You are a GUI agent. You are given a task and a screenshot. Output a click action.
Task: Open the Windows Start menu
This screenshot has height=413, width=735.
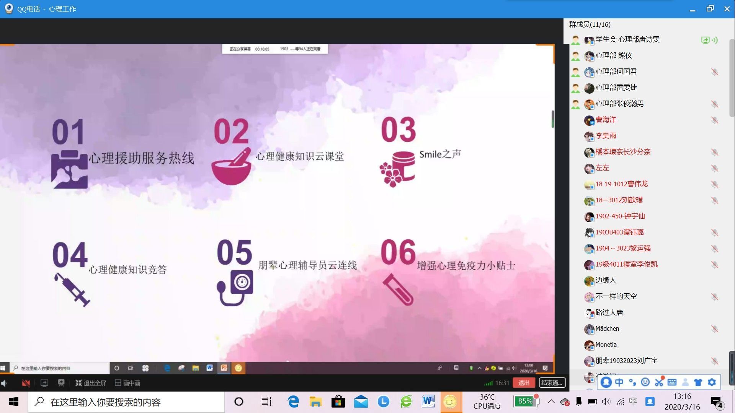pos(14,402)
